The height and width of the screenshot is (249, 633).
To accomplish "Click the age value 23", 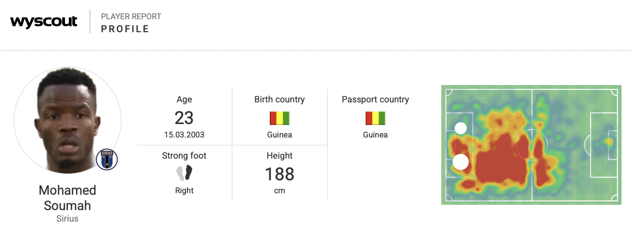I will click(x=184, y=118).
